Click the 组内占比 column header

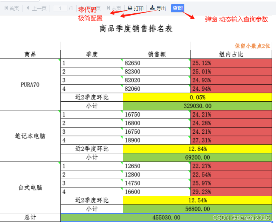231,54
